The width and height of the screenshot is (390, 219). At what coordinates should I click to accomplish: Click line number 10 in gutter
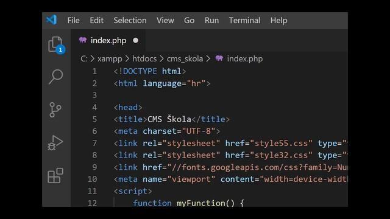point(92,179)
